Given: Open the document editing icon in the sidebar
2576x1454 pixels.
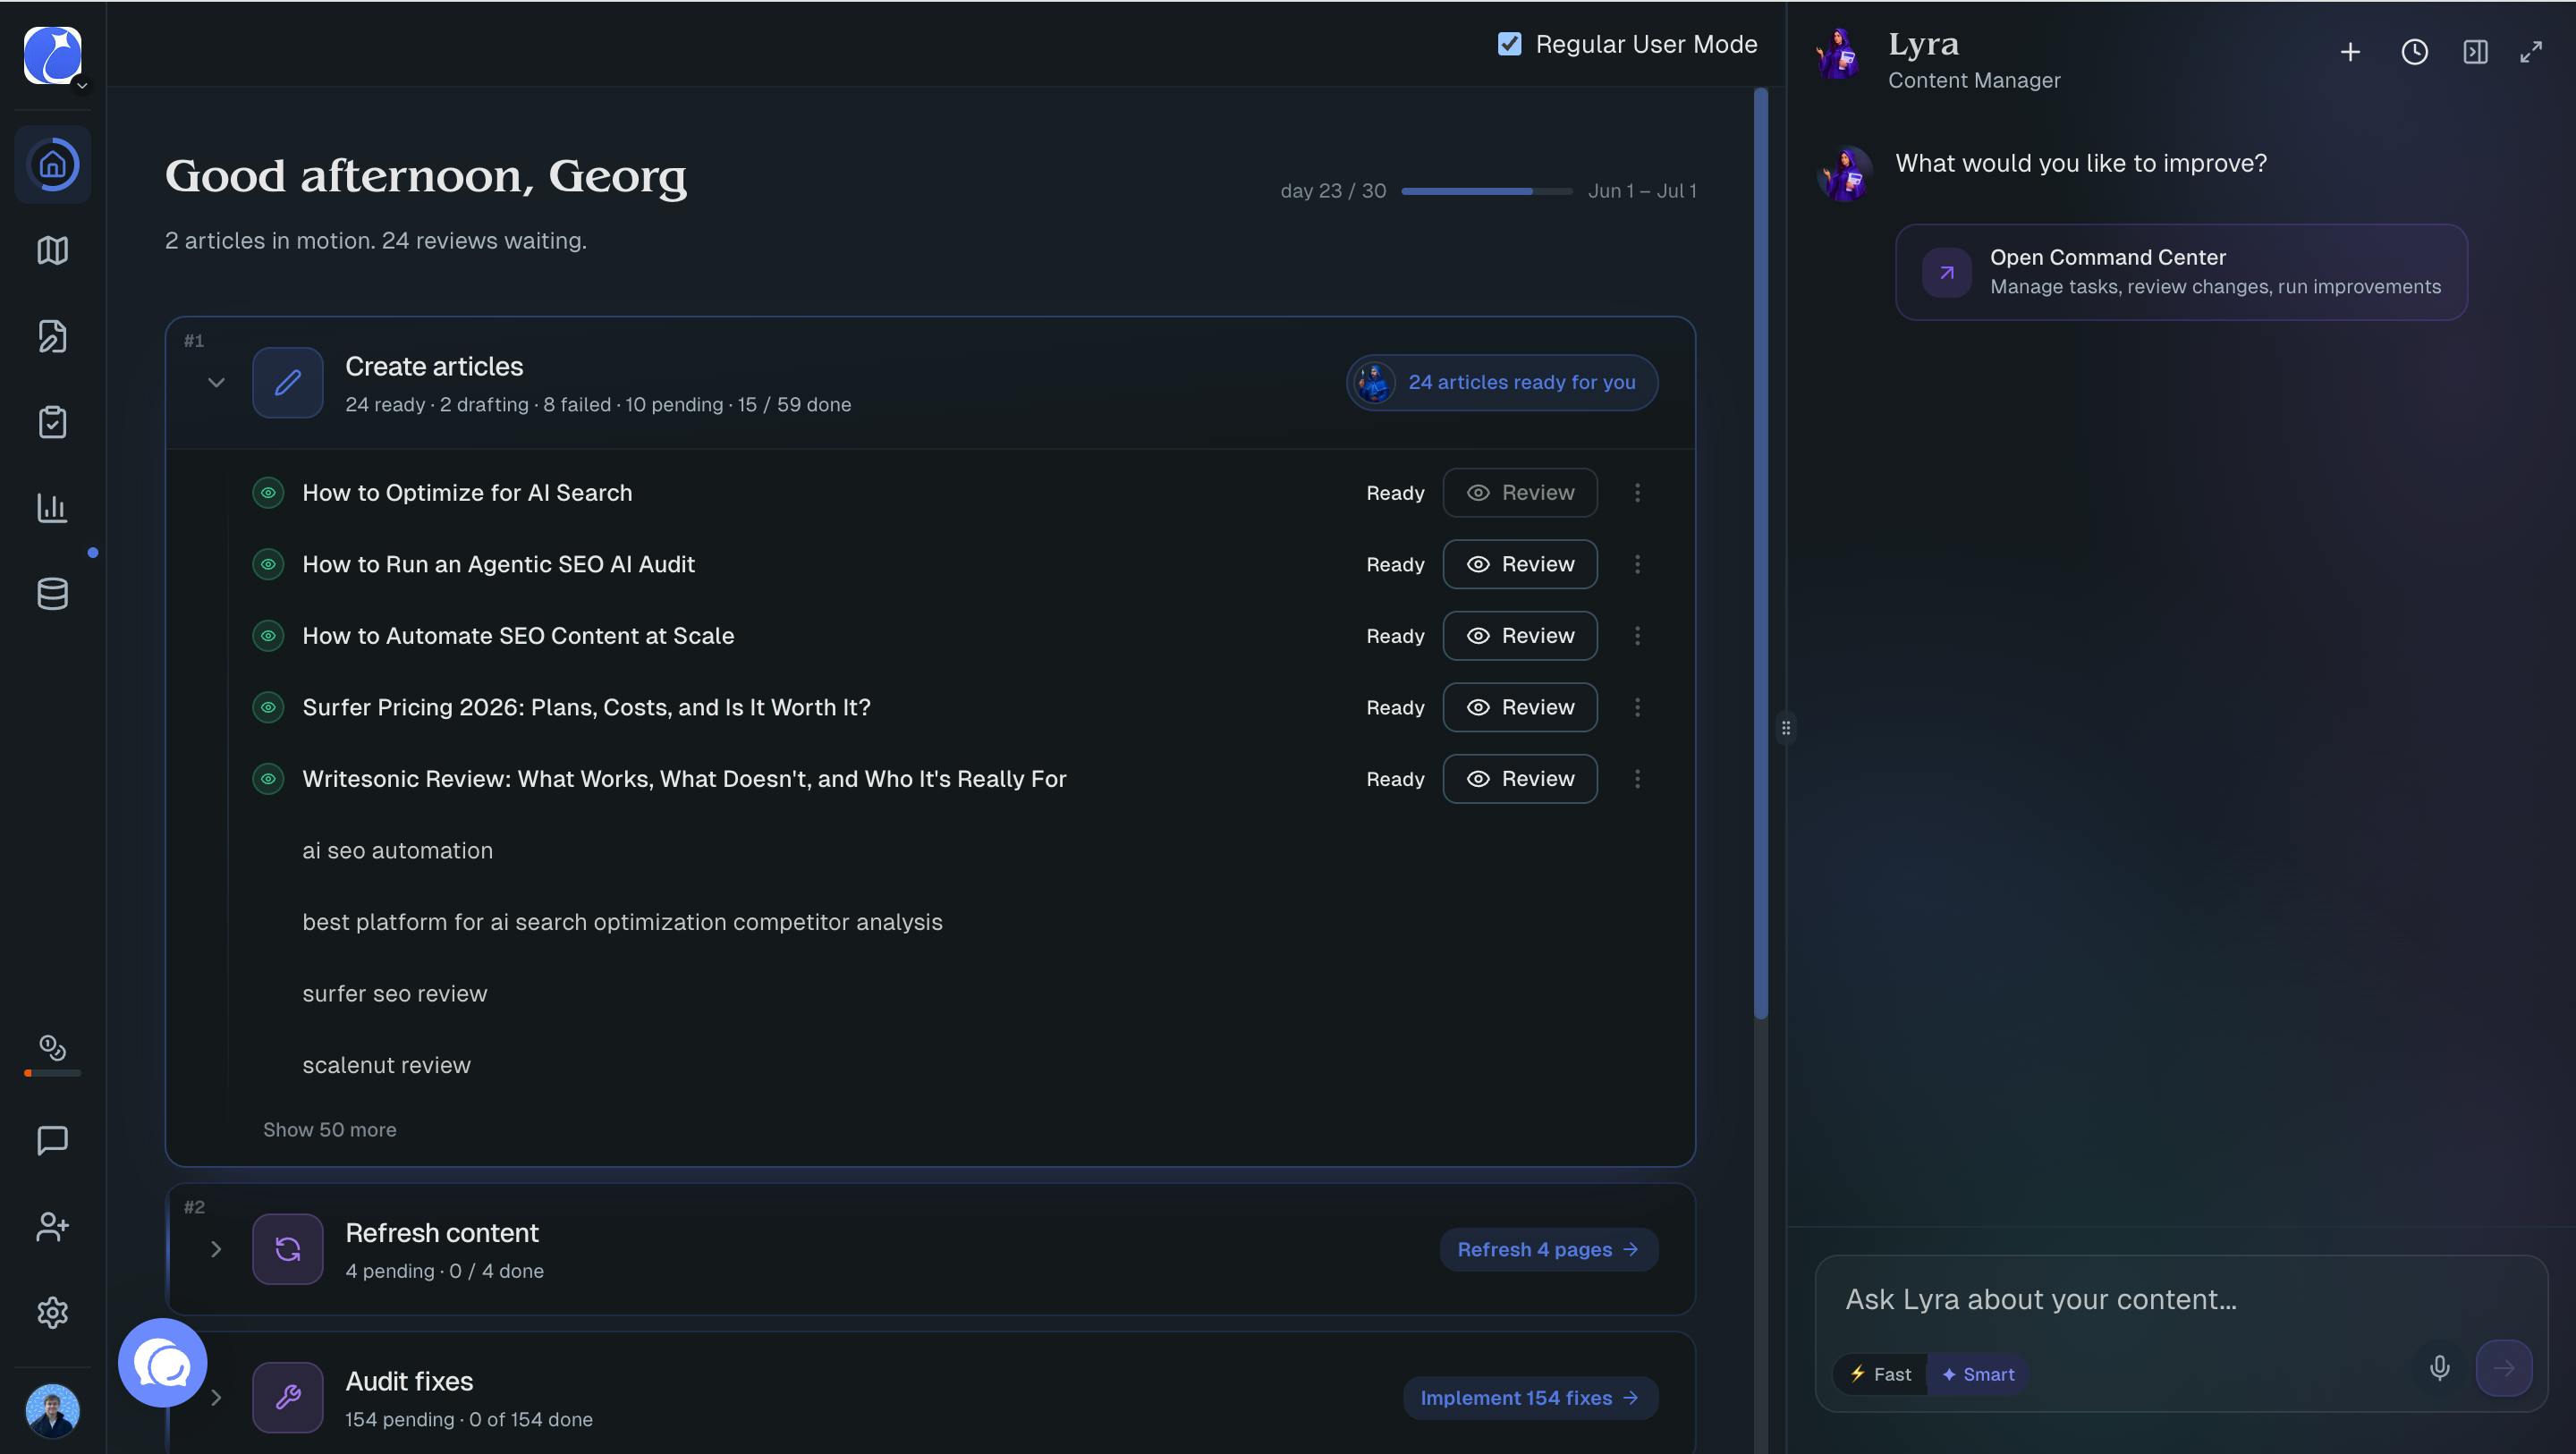Looking at the screenshot, I should 53,336.
